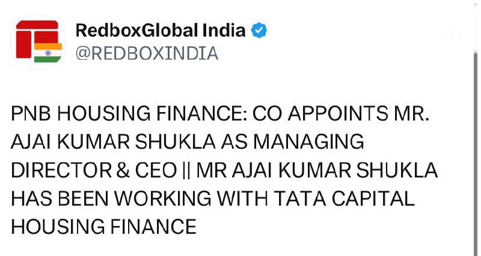Click the blue verified badge
Image resolution: width=481 pixels, height=256 pixels.
click(x=259, y=30)
